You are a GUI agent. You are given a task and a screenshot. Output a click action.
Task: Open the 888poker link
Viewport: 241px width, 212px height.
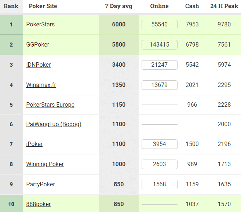pos(39,204)
